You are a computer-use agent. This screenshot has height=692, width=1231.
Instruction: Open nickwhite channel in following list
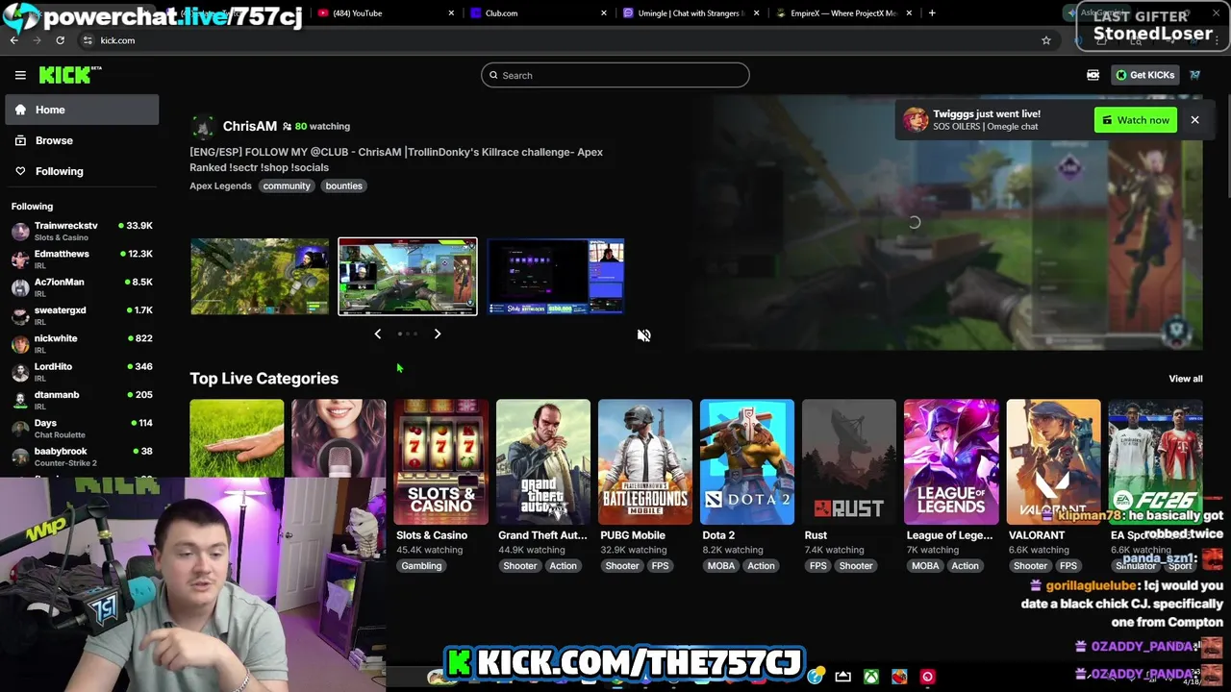[82, 344]
